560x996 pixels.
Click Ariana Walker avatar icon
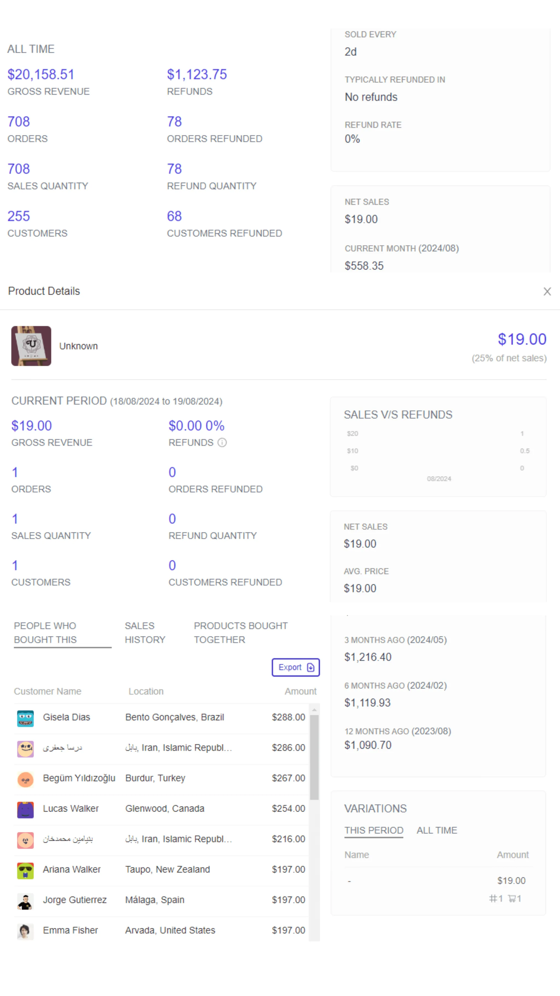pyautogui.click(x=25, y=871)
